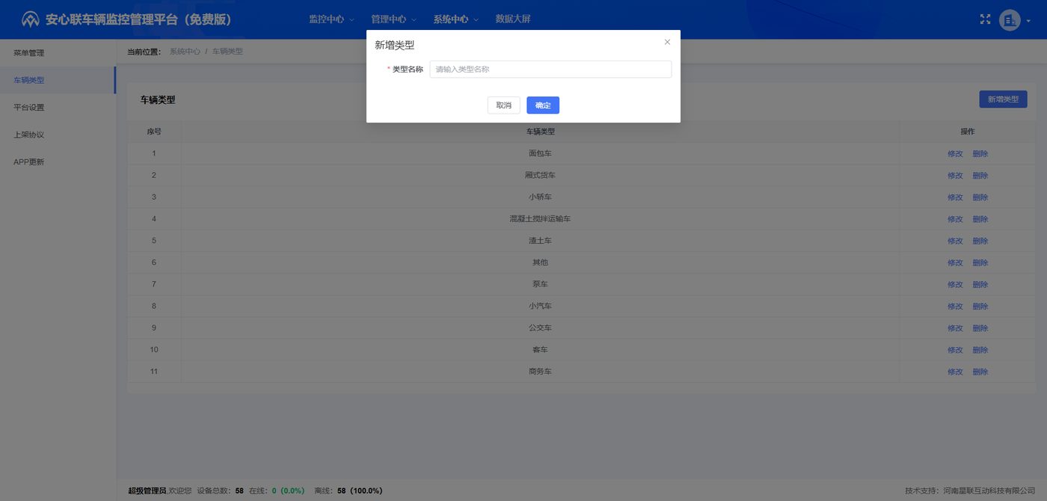Image resolution: width=1047 pixels, height=501 pixels.
Task: Click the 车辆类型 breadcrumb item
Action: 227,52
